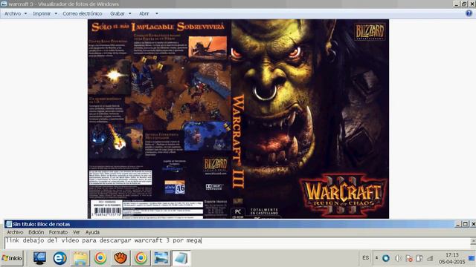This screenshot has height=267, width=476.
Task: Expand the Imprimir dropdown arrow
Action: pos(56,13)
